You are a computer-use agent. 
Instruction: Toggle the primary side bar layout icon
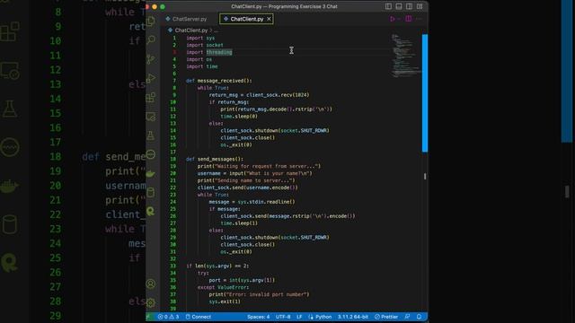coord(388,6)
